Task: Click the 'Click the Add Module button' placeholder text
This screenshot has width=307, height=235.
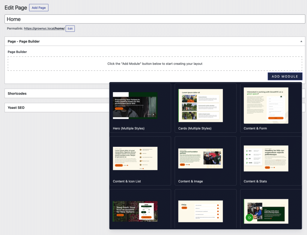Action: (x=155, y=64)
